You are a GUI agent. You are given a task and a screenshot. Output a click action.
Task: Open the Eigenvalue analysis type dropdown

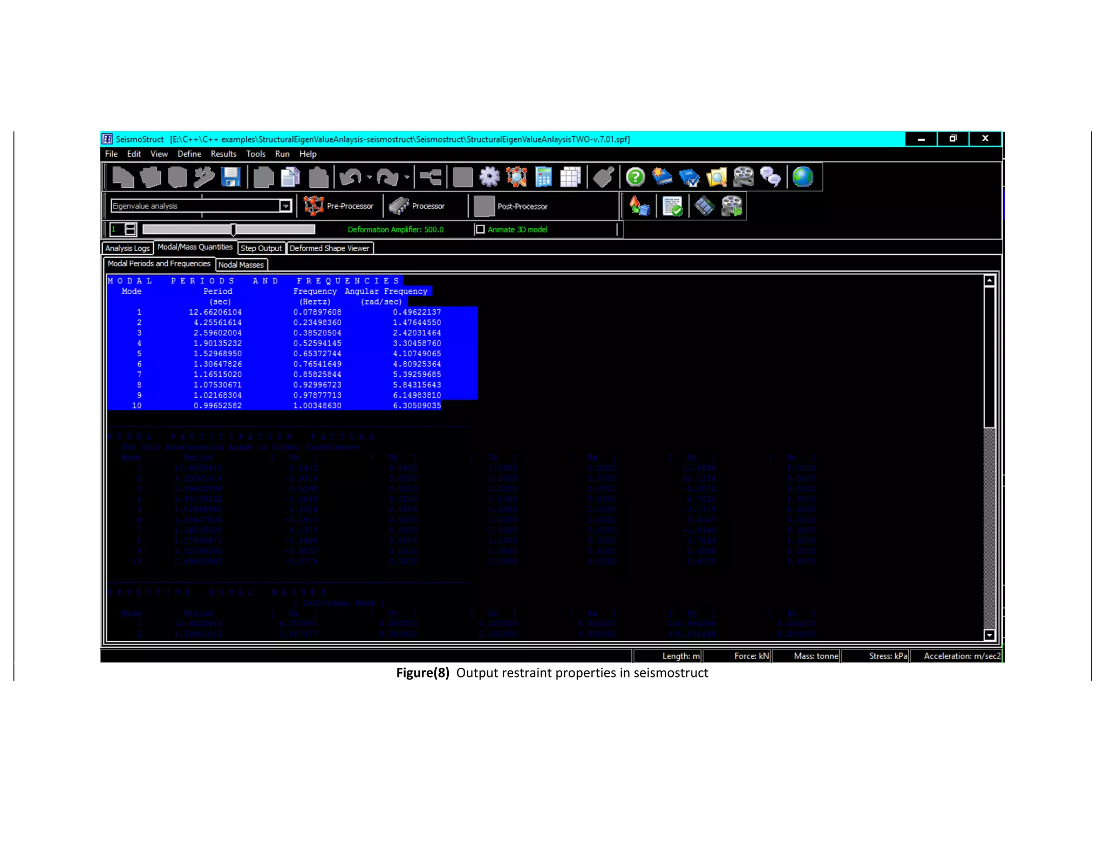[285, 206]
